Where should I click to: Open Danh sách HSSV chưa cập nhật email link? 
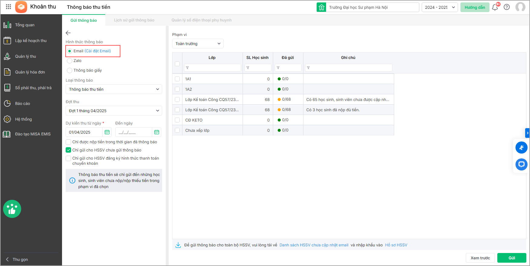click(x=314, y=245)
